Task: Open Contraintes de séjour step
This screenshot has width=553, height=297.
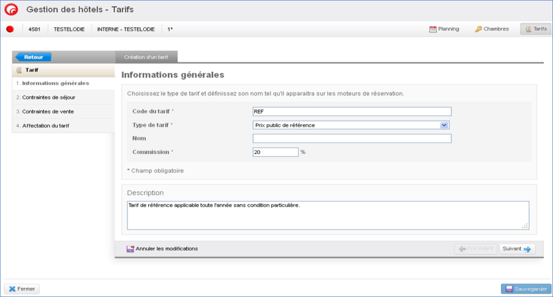Action: (x=49, y=98)
